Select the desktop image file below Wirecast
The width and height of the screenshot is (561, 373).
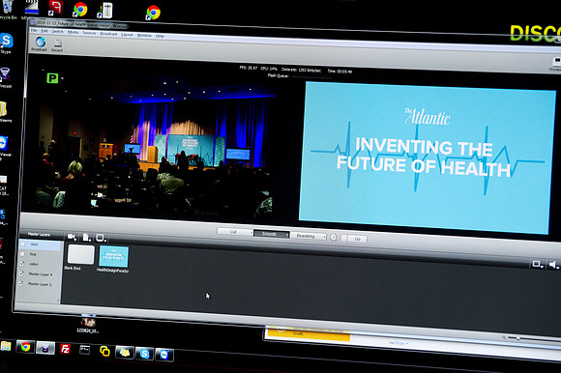click(88, 325)
